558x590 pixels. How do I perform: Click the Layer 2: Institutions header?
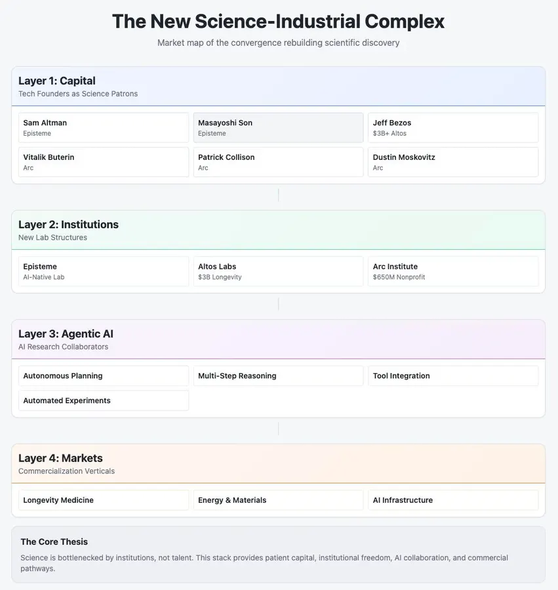[278, 230]
